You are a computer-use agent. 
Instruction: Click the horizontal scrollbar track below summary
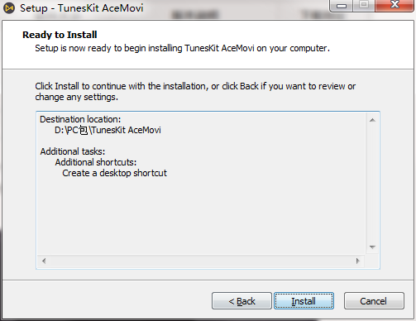pos(201,261)
